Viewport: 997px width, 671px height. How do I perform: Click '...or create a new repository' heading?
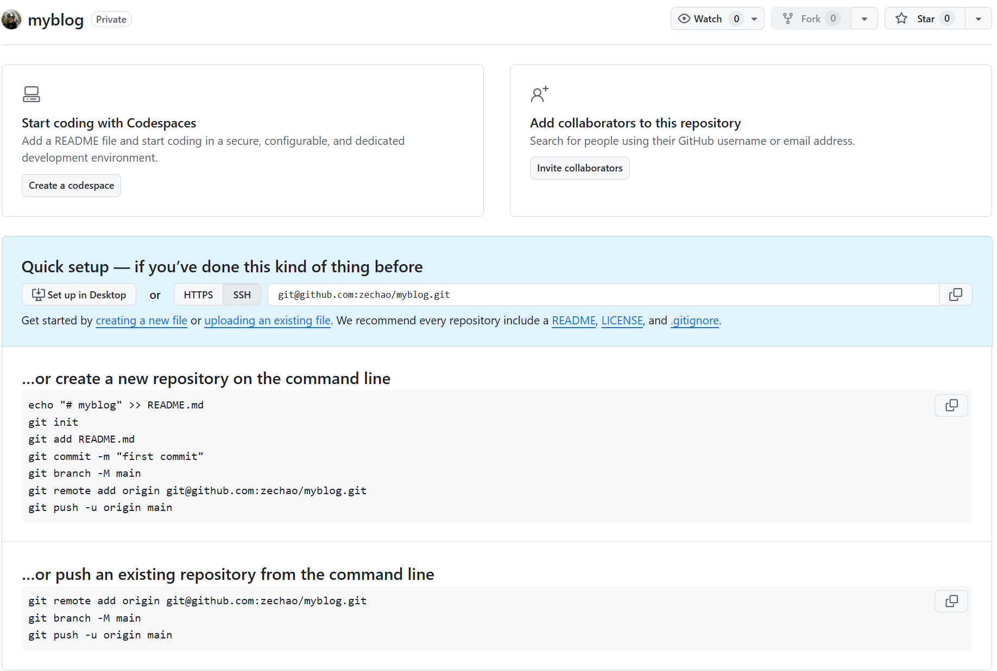[x=206, y=379]
